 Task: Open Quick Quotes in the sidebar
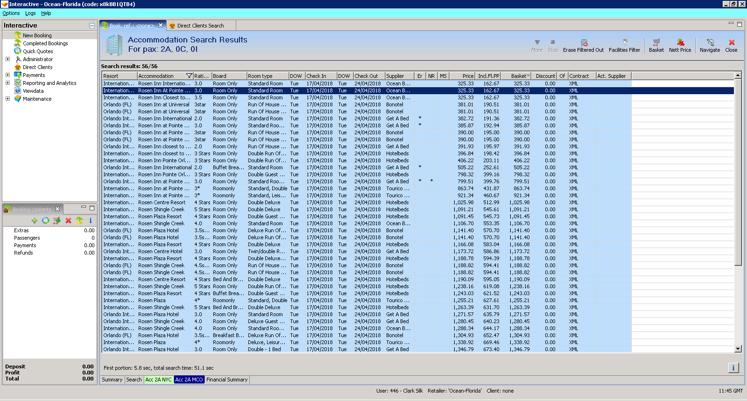point(38,51)
